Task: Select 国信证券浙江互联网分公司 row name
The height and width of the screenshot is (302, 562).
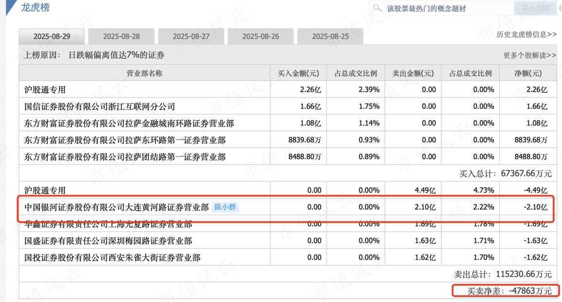Action: click(100, 107)
